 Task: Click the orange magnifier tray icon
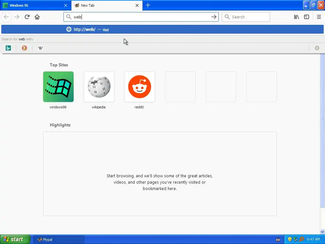pos(302,240)
